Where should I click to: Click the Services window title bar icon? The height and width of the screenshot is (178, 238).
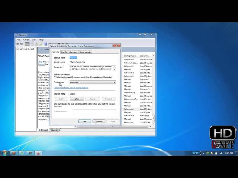click(x=16, y=35)
